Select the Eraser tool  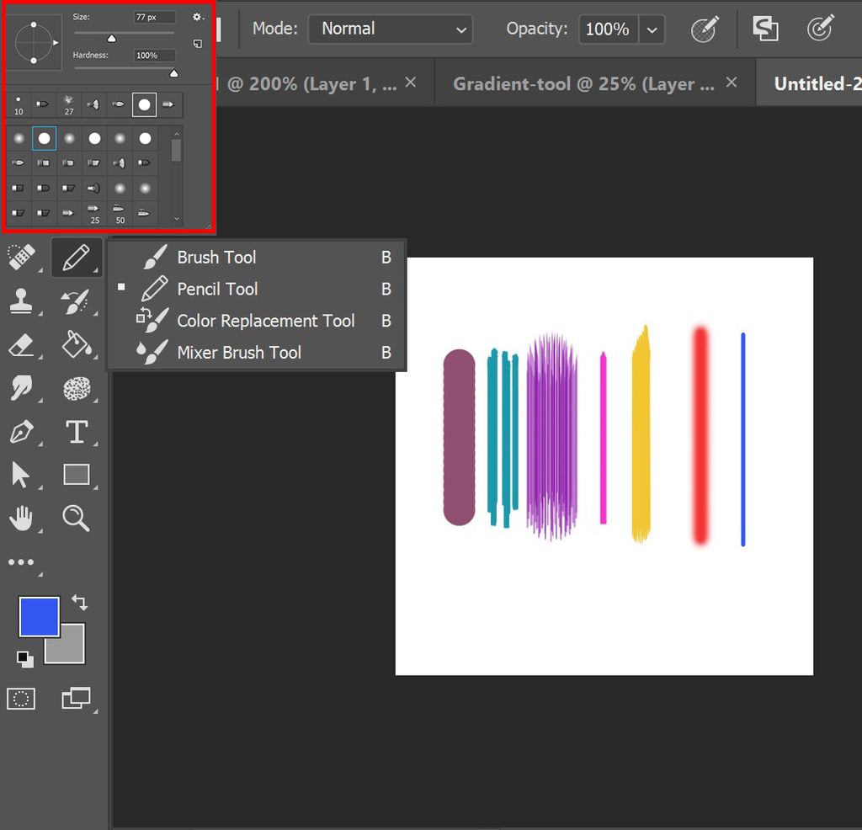23,345
